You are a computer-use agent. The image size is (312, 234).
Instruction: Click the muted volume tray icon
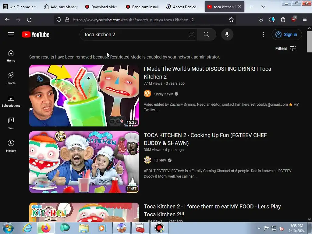(x=281, y=229)
